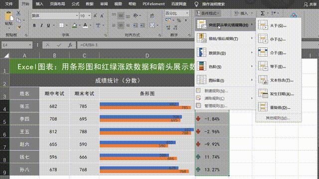Click the insert function fx icon

pyautogui.click(x=70, y=45)
